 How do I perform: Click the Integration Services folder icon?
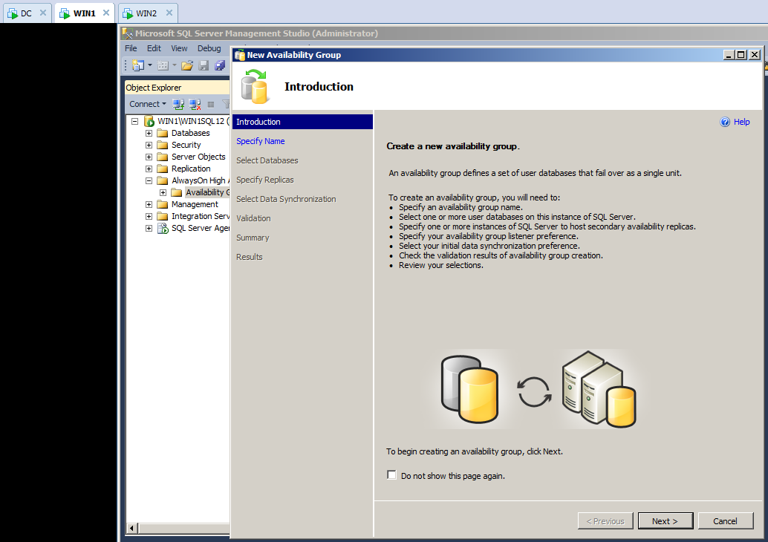(163, 216)
